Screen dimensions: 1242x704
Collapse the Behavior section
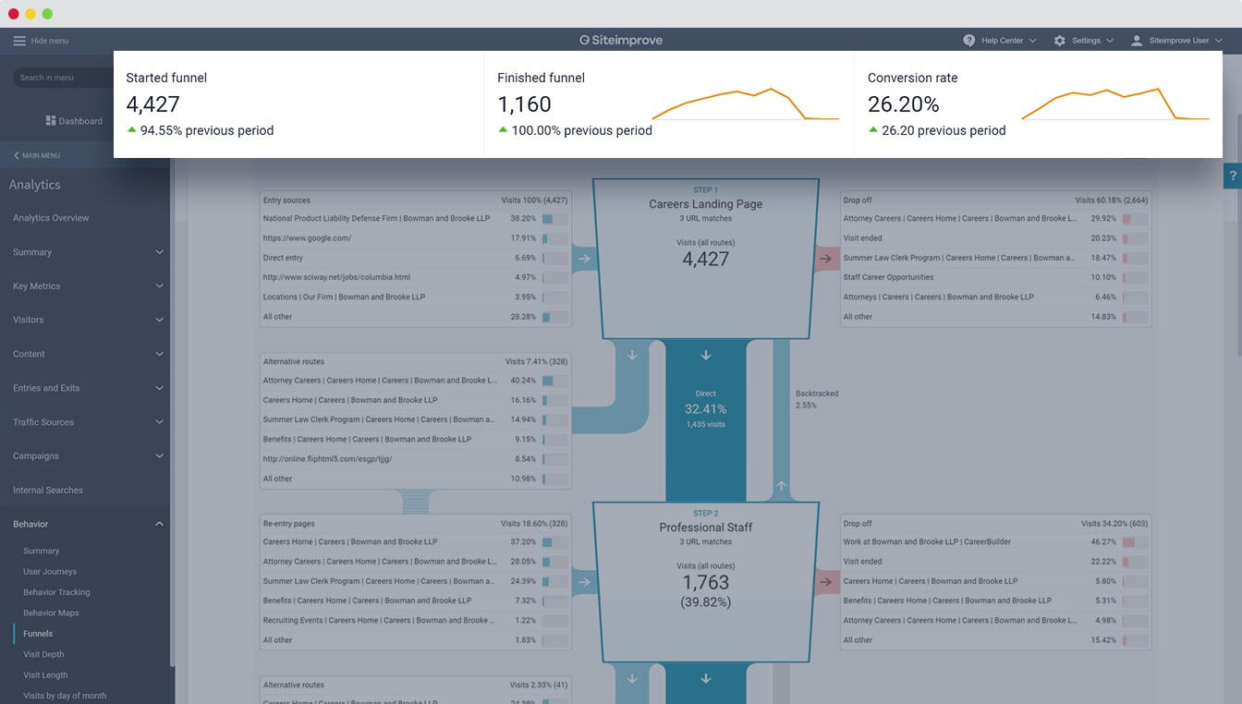pos(159,524)
